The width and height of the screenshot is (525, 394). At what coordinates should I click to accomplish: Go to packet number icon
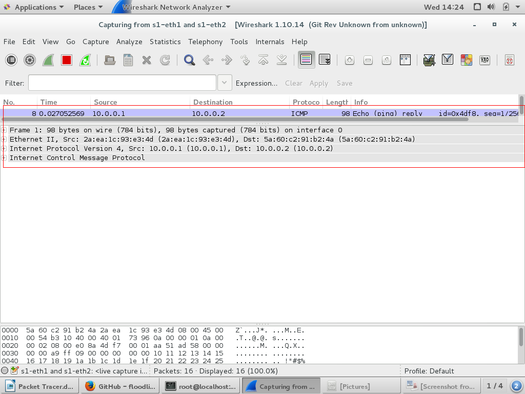click(245, 60)
